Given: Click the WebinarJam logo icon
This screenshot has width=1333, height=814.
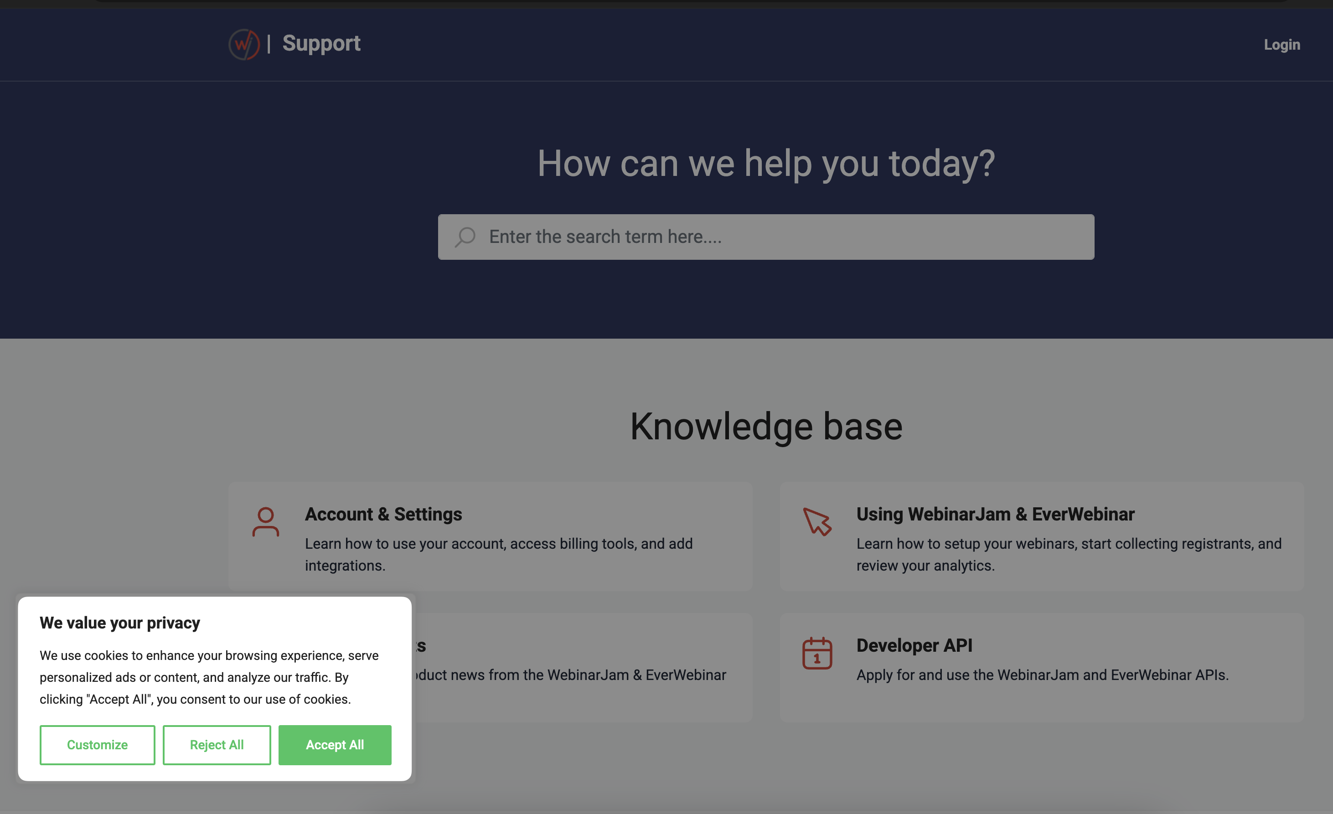Looking at the screenshot, I should point(244,44).
